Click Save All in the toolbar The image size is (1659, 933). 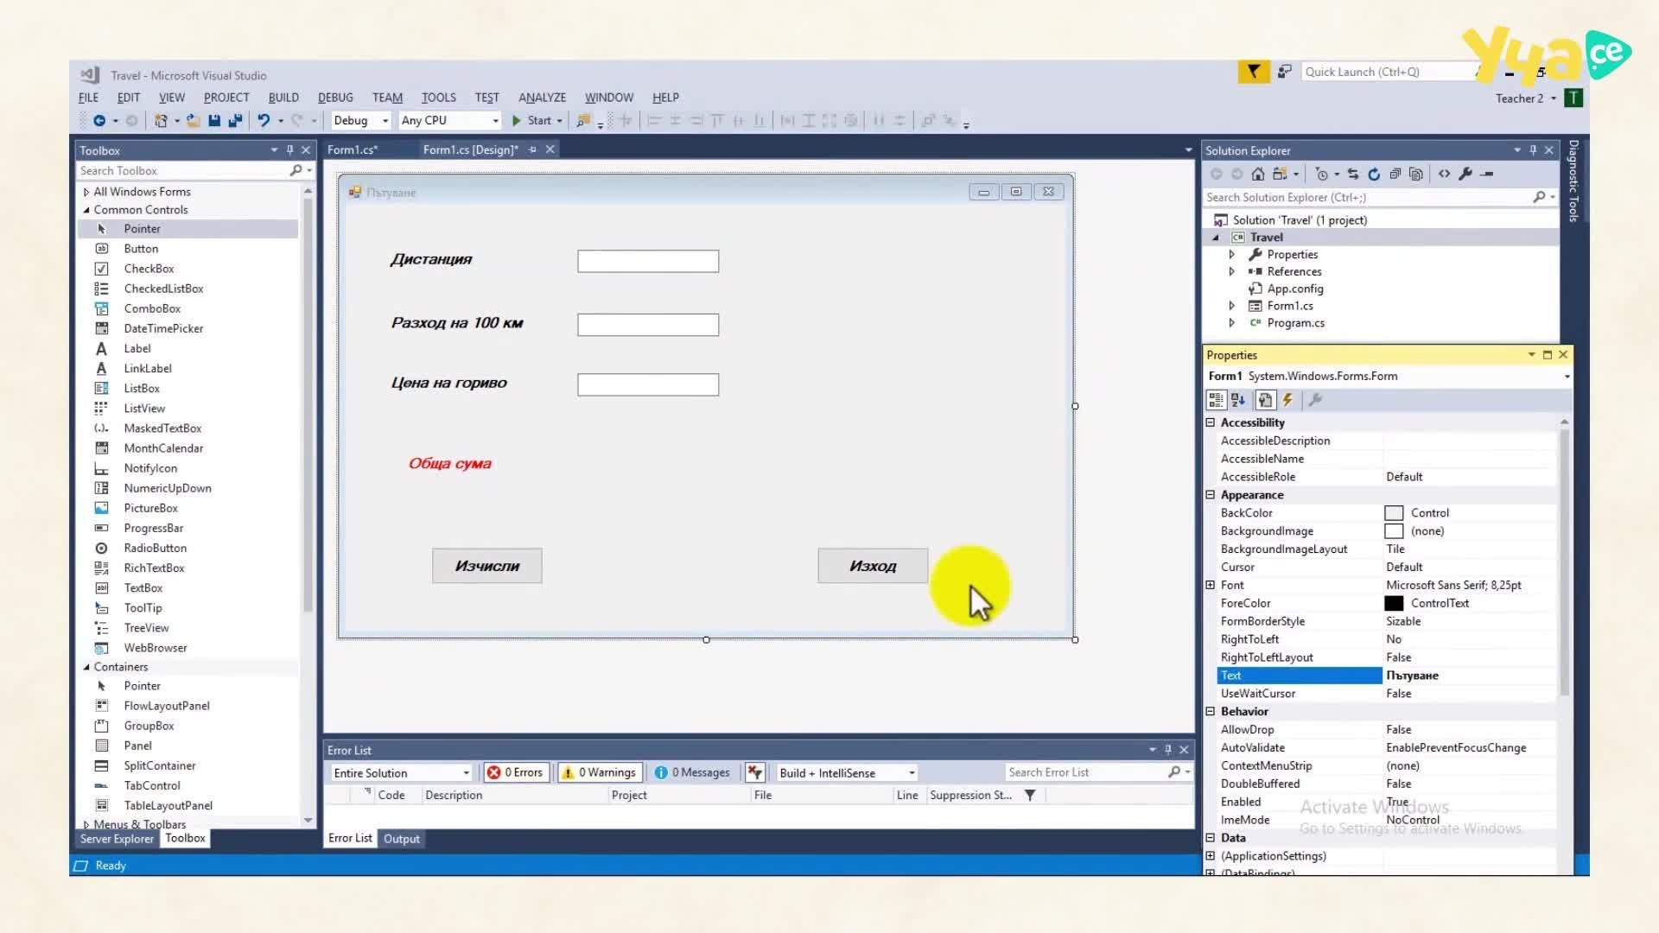pyautogui.click(x=234, y=121)
